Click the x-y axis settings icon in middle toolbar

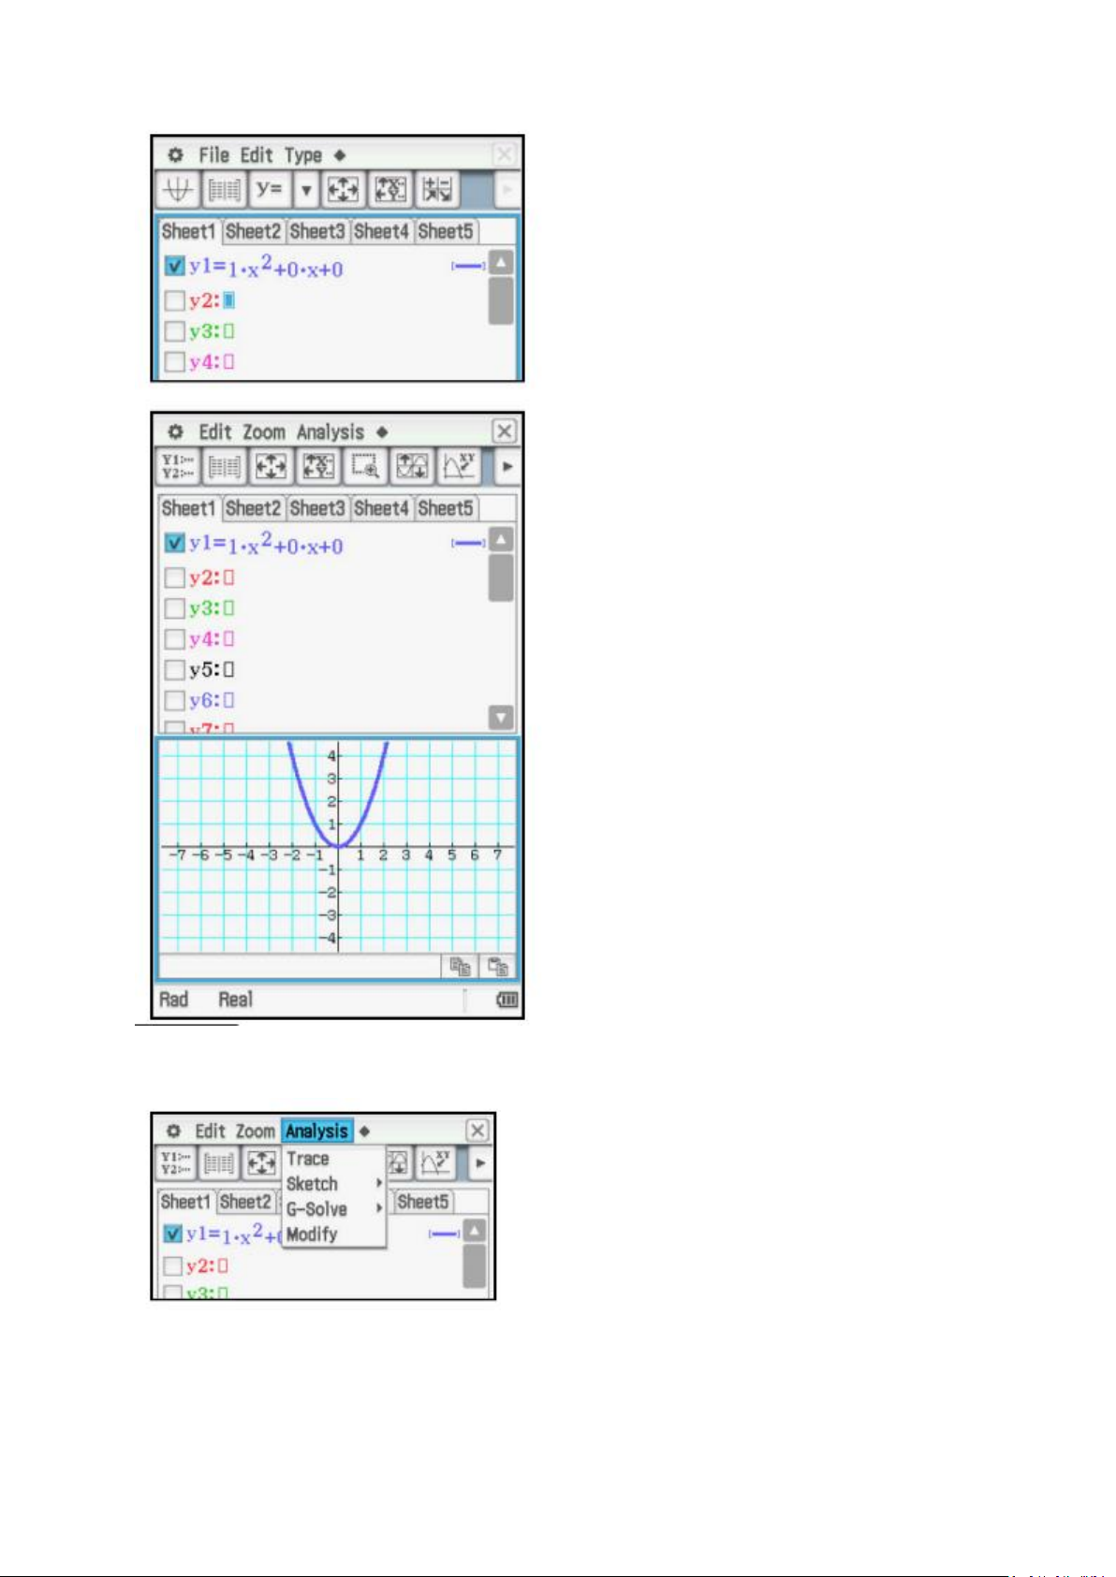click(x=318, y=466)
